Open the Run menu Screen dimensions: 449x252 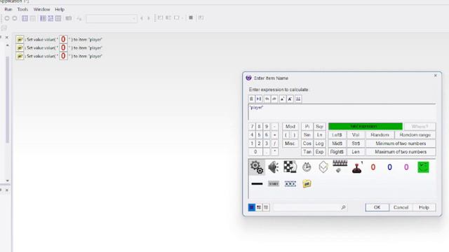pyautogui.click(x=8, y=9)
